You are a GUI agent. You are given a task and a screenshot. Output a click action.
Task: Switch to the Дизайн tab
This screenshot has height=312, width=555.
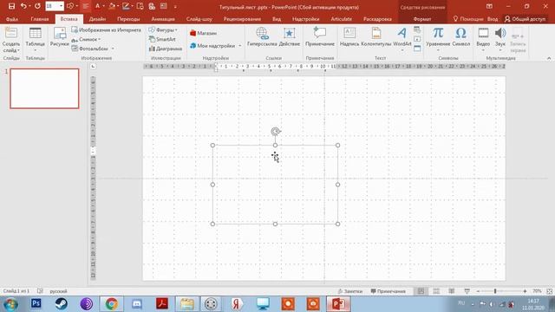point(97,19)
